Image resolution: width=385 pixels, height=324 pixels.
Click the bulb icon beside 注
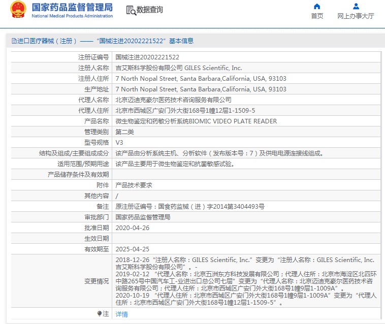pyautogui.click(x=100, y=313)
